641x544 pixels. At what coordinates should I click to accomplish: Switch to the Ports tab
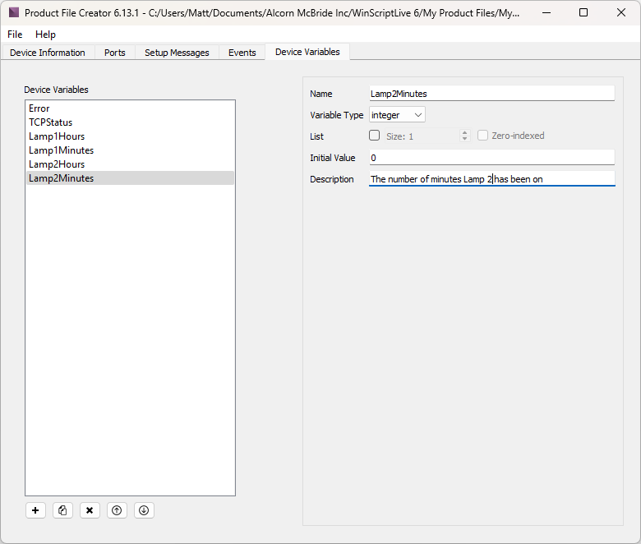pyautogui.click(x=115, y=53)
